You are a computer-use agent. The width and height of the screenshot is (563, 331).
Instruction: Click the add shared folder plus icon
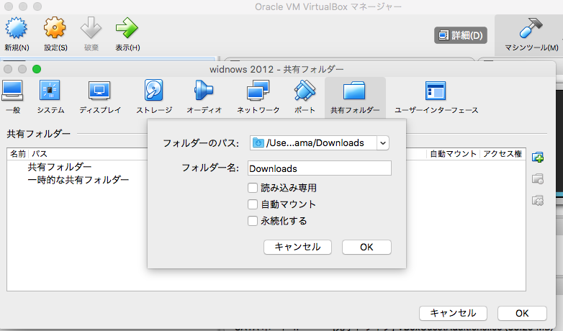pyautogui.click(x=538, y=157)
